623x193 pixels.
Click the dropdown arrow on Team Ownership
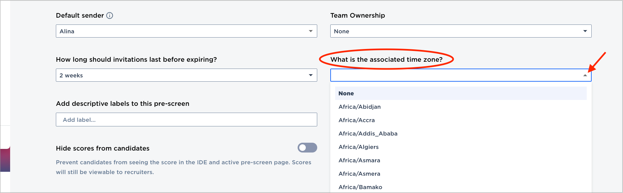[x=585, y=31]
